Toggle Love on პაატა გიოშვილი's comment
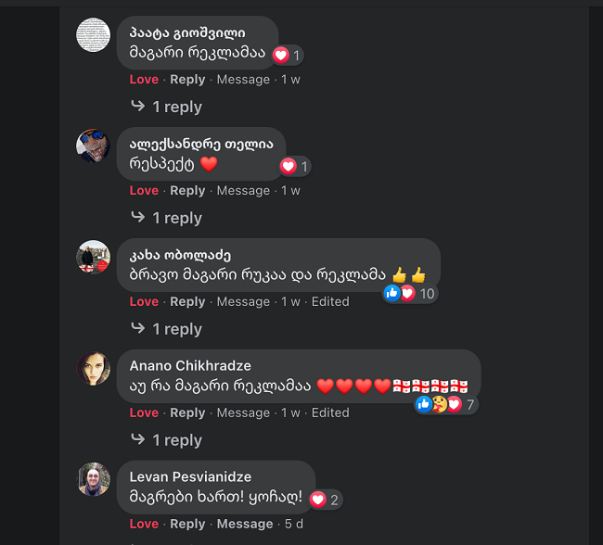This screenshot has height=545, width=603. [144, 79]
